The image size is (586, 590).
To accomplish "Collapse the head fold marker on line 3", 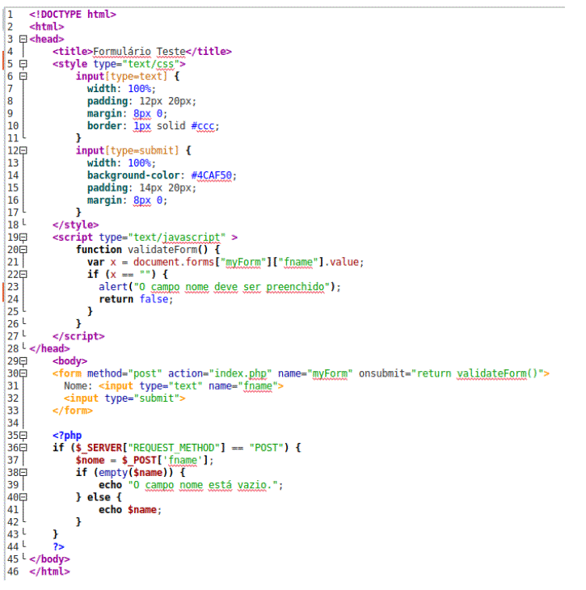I will pyautogui.click(x=23, y=39).
